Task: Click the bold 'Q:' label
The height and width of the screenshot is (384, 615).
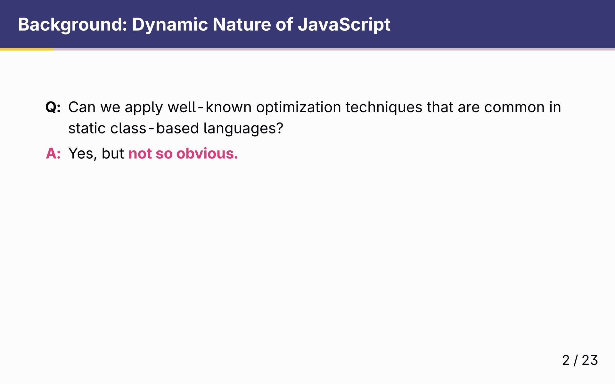Action: pos(53,108)
